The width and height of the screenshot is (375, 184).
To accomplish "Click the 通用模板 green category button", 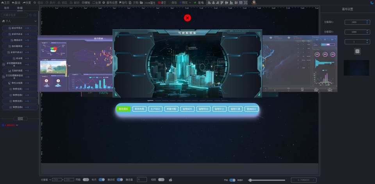I will click(x=123, y=109).
